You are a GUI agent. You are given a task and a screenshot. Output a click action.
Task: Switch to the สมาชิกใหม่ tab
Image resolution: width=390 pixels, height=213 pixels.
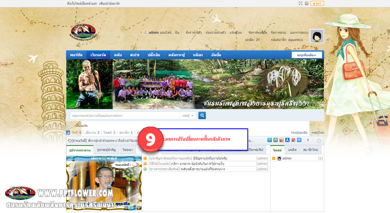tap(311, 150)
